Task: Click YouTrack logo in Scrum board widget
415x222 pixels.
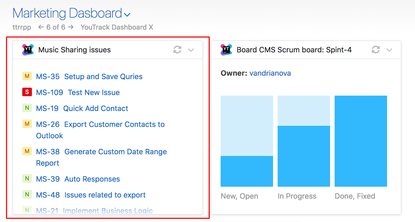Action: pyautogui.click(x=226, y=50)
